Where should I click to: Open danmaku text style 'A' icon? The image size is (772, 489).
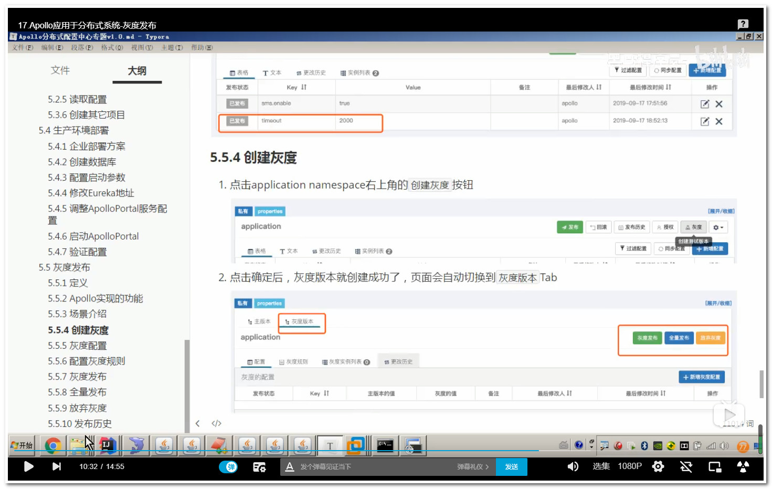(289, 466)
